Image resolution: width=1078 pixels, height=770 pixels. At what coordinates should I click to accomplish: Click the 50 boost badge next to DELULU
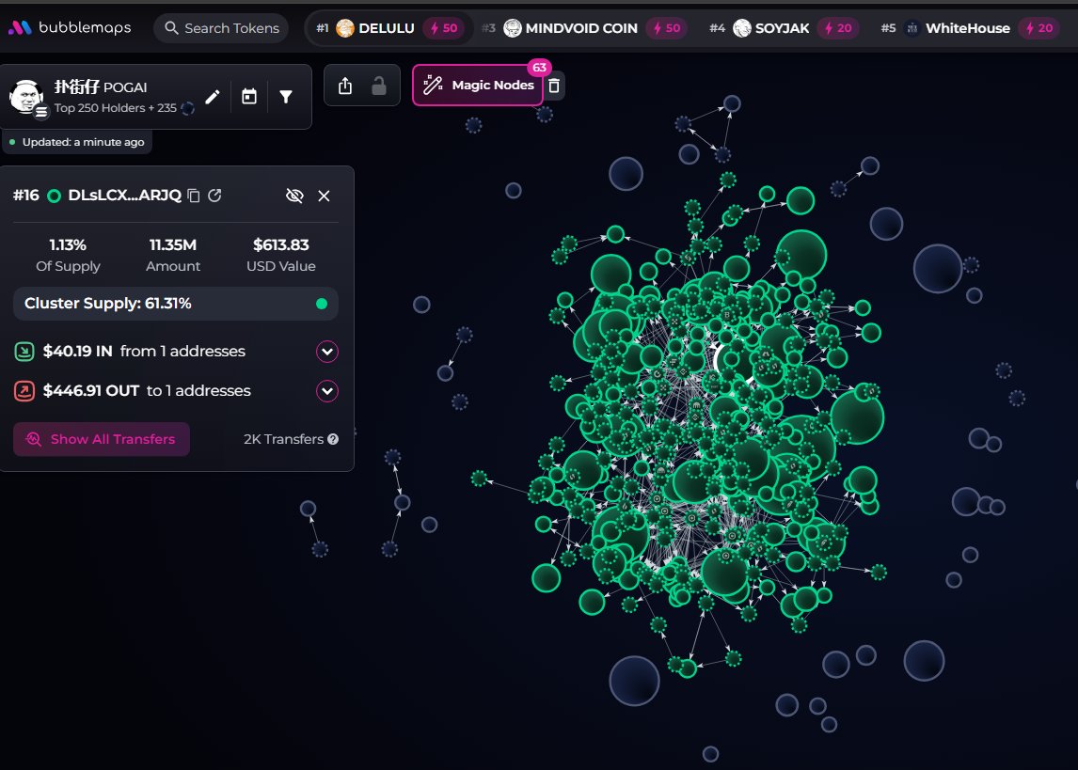[443, 28]
